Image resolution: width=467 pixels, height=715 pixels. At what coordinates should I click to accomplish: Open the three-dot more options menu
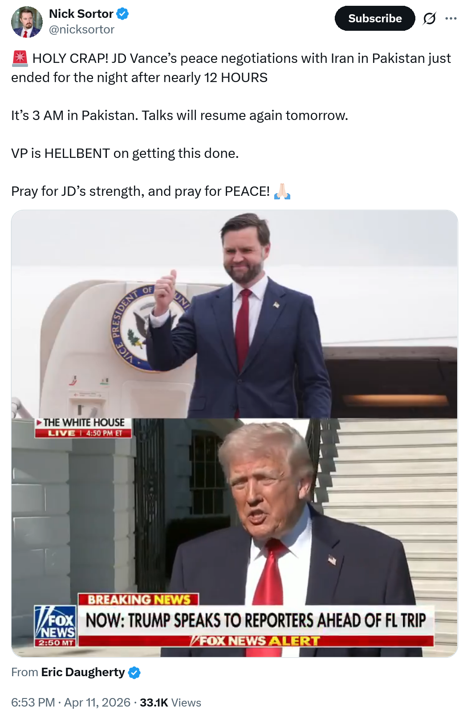tap(451, 18)
